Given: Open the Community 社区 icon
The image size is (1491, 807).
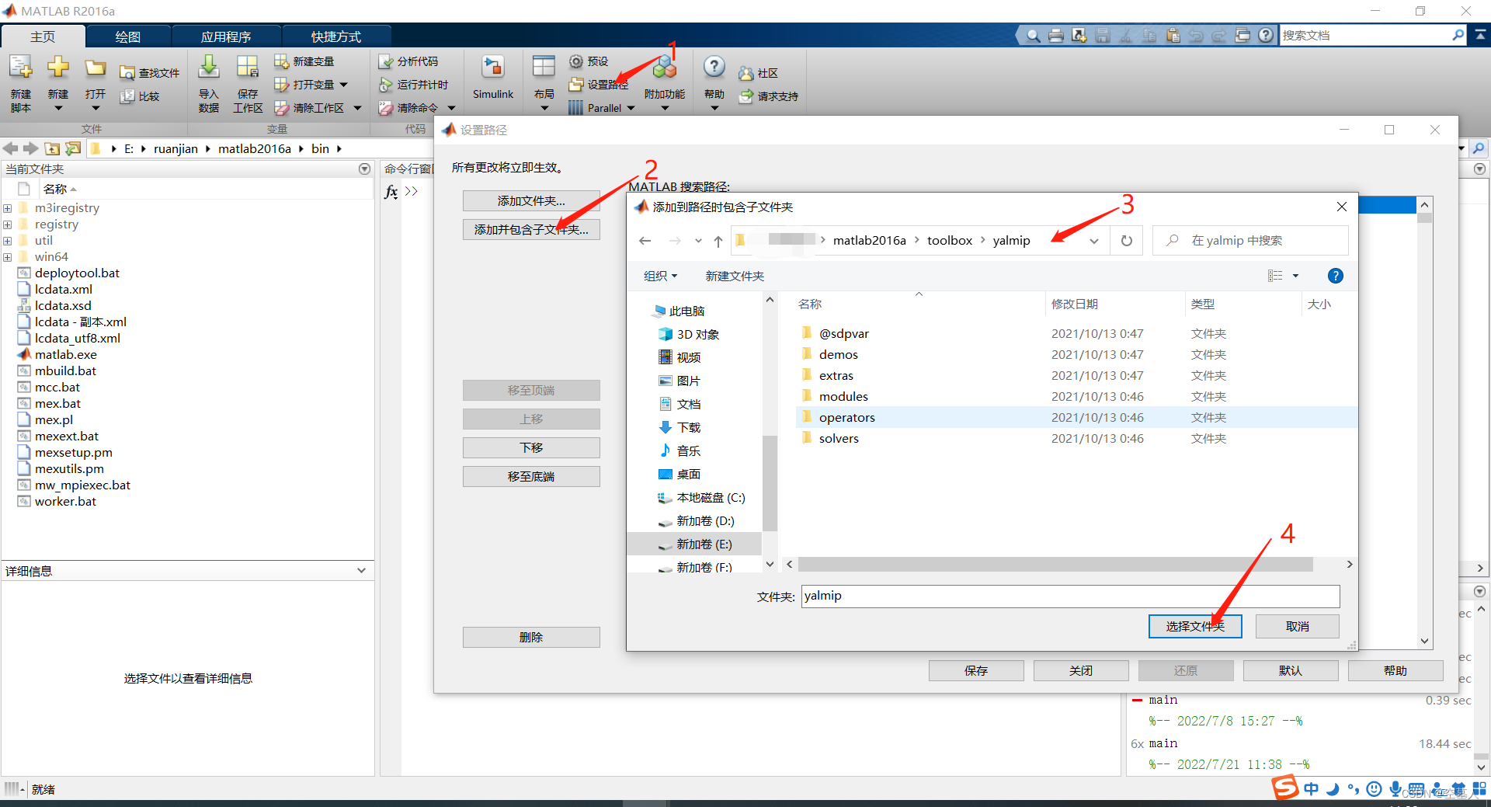Looking at the screenshot, I should pos(746,73).
